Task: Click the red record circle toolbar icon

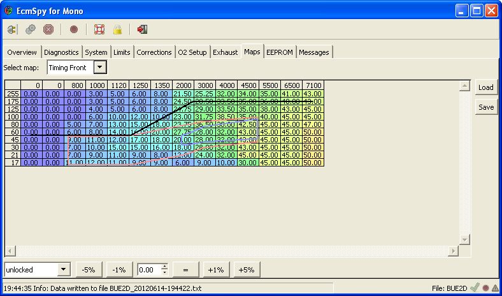Action: point(74,29)
